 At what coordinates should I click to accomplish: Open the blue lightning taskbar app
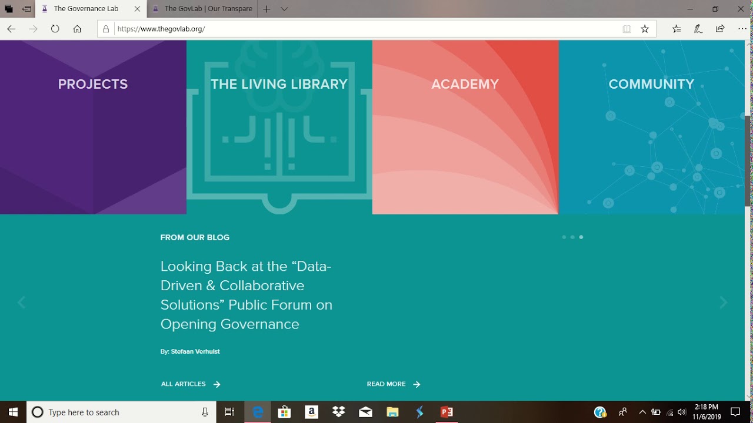[x=419, y=412]
